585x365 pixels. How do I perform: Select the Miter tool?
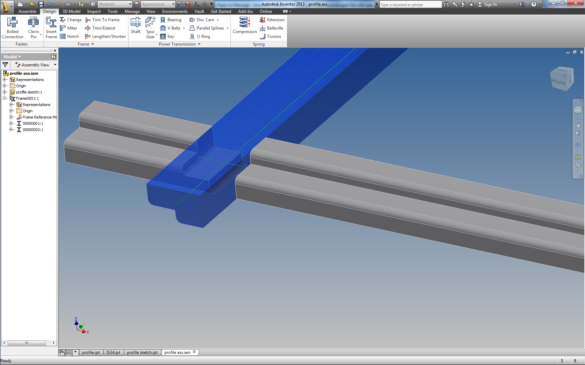click(69, 28)
